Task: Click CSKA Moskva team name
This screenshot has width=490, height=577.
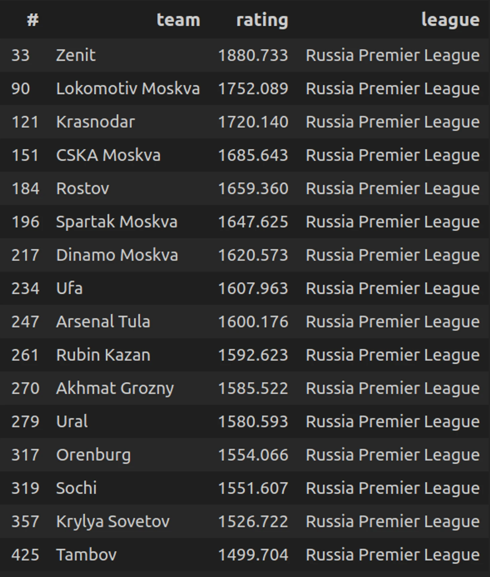Action: click(108, 155)
